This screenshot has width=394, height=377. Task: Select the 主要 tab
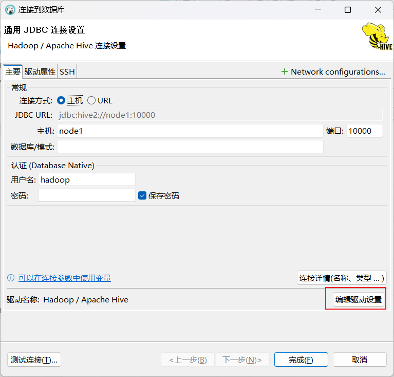click(13, 72)
